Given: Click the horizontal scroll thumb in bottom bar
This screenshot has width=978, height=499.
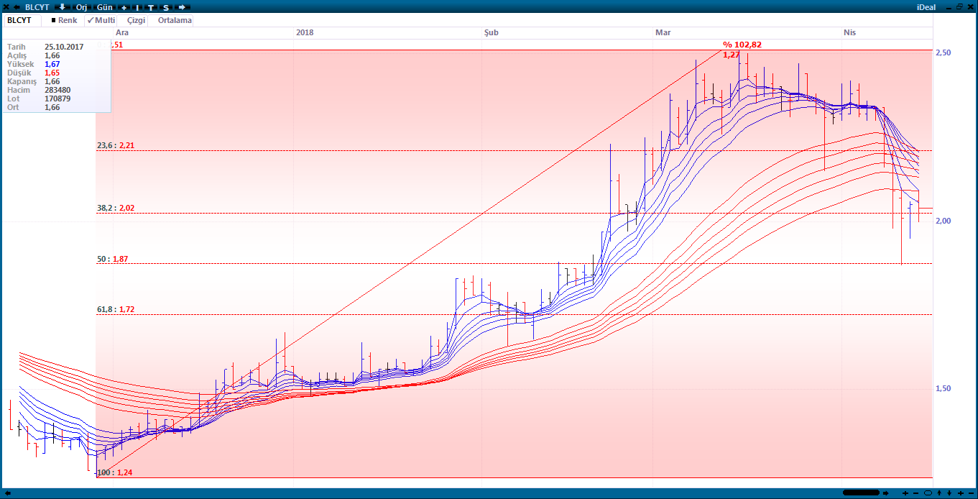Looking at the screenshot, I should 861,493.
